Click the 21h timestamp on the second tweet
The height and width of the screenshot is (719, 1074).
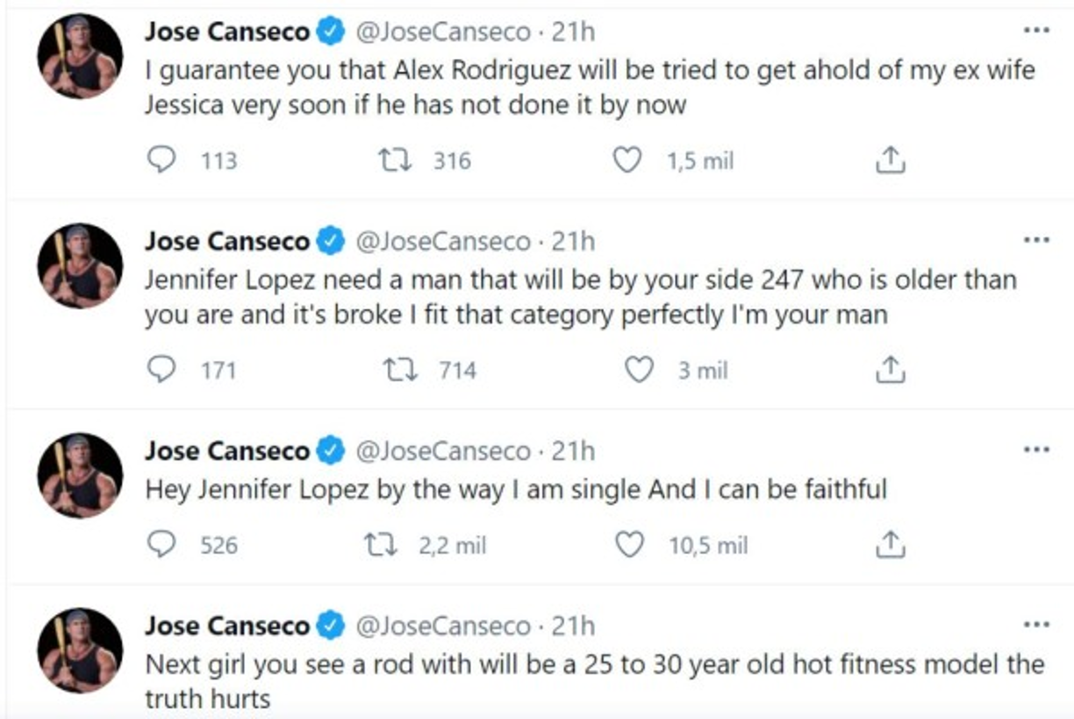pyautogui.click(x=574, y=237)
